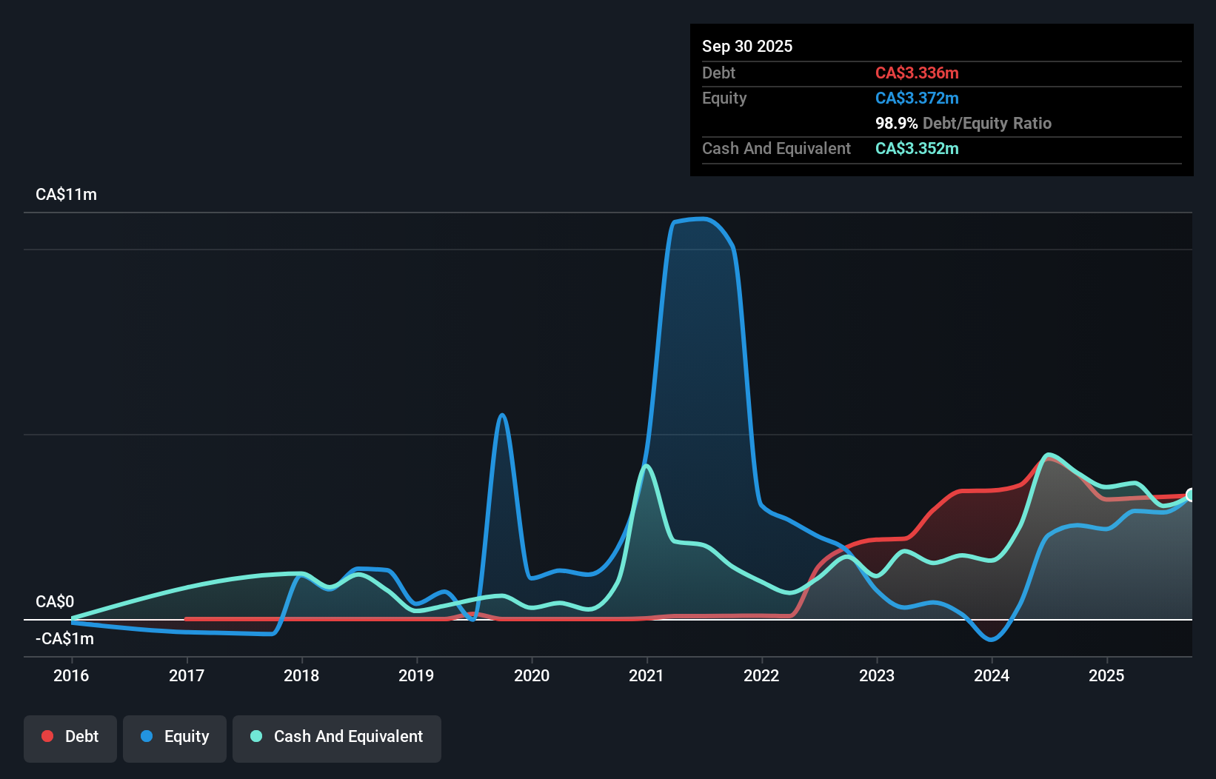Open details for the Debt/Equity Ratio row
This screenshot has height=779, width=1216.
click(963, 123)
